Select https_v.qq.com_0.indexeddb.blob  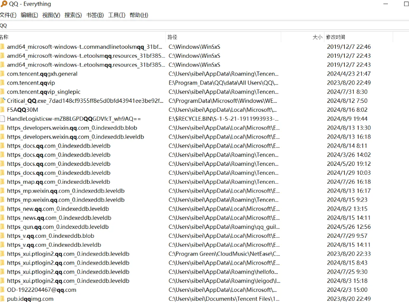click(50, 236)
